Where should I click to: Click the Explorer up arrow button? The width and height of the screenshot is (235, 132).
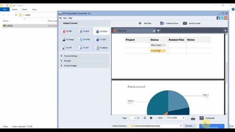(16, 15)
